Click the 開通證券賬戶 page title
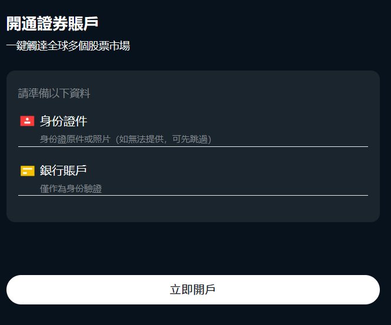The width and height of the screenshot is (391, 325). pos(52,24)
